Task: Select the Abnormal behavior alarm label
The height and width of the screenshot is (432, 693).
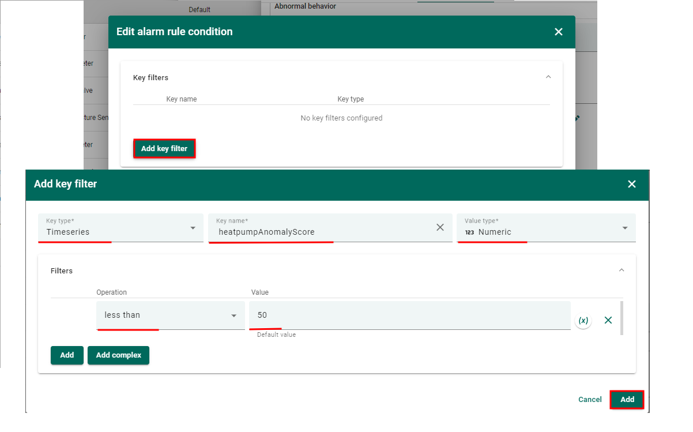Action: pyautogui.click(x=305, y=6)
